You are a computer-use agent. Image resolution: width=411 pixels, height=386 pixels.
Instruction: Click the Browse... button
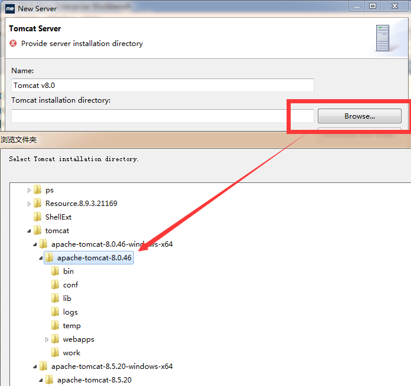tap(359, 116)
